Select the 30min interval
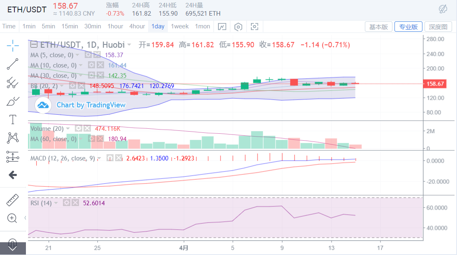Viewport: 457px width, 255px height. [x=93, y=26]
